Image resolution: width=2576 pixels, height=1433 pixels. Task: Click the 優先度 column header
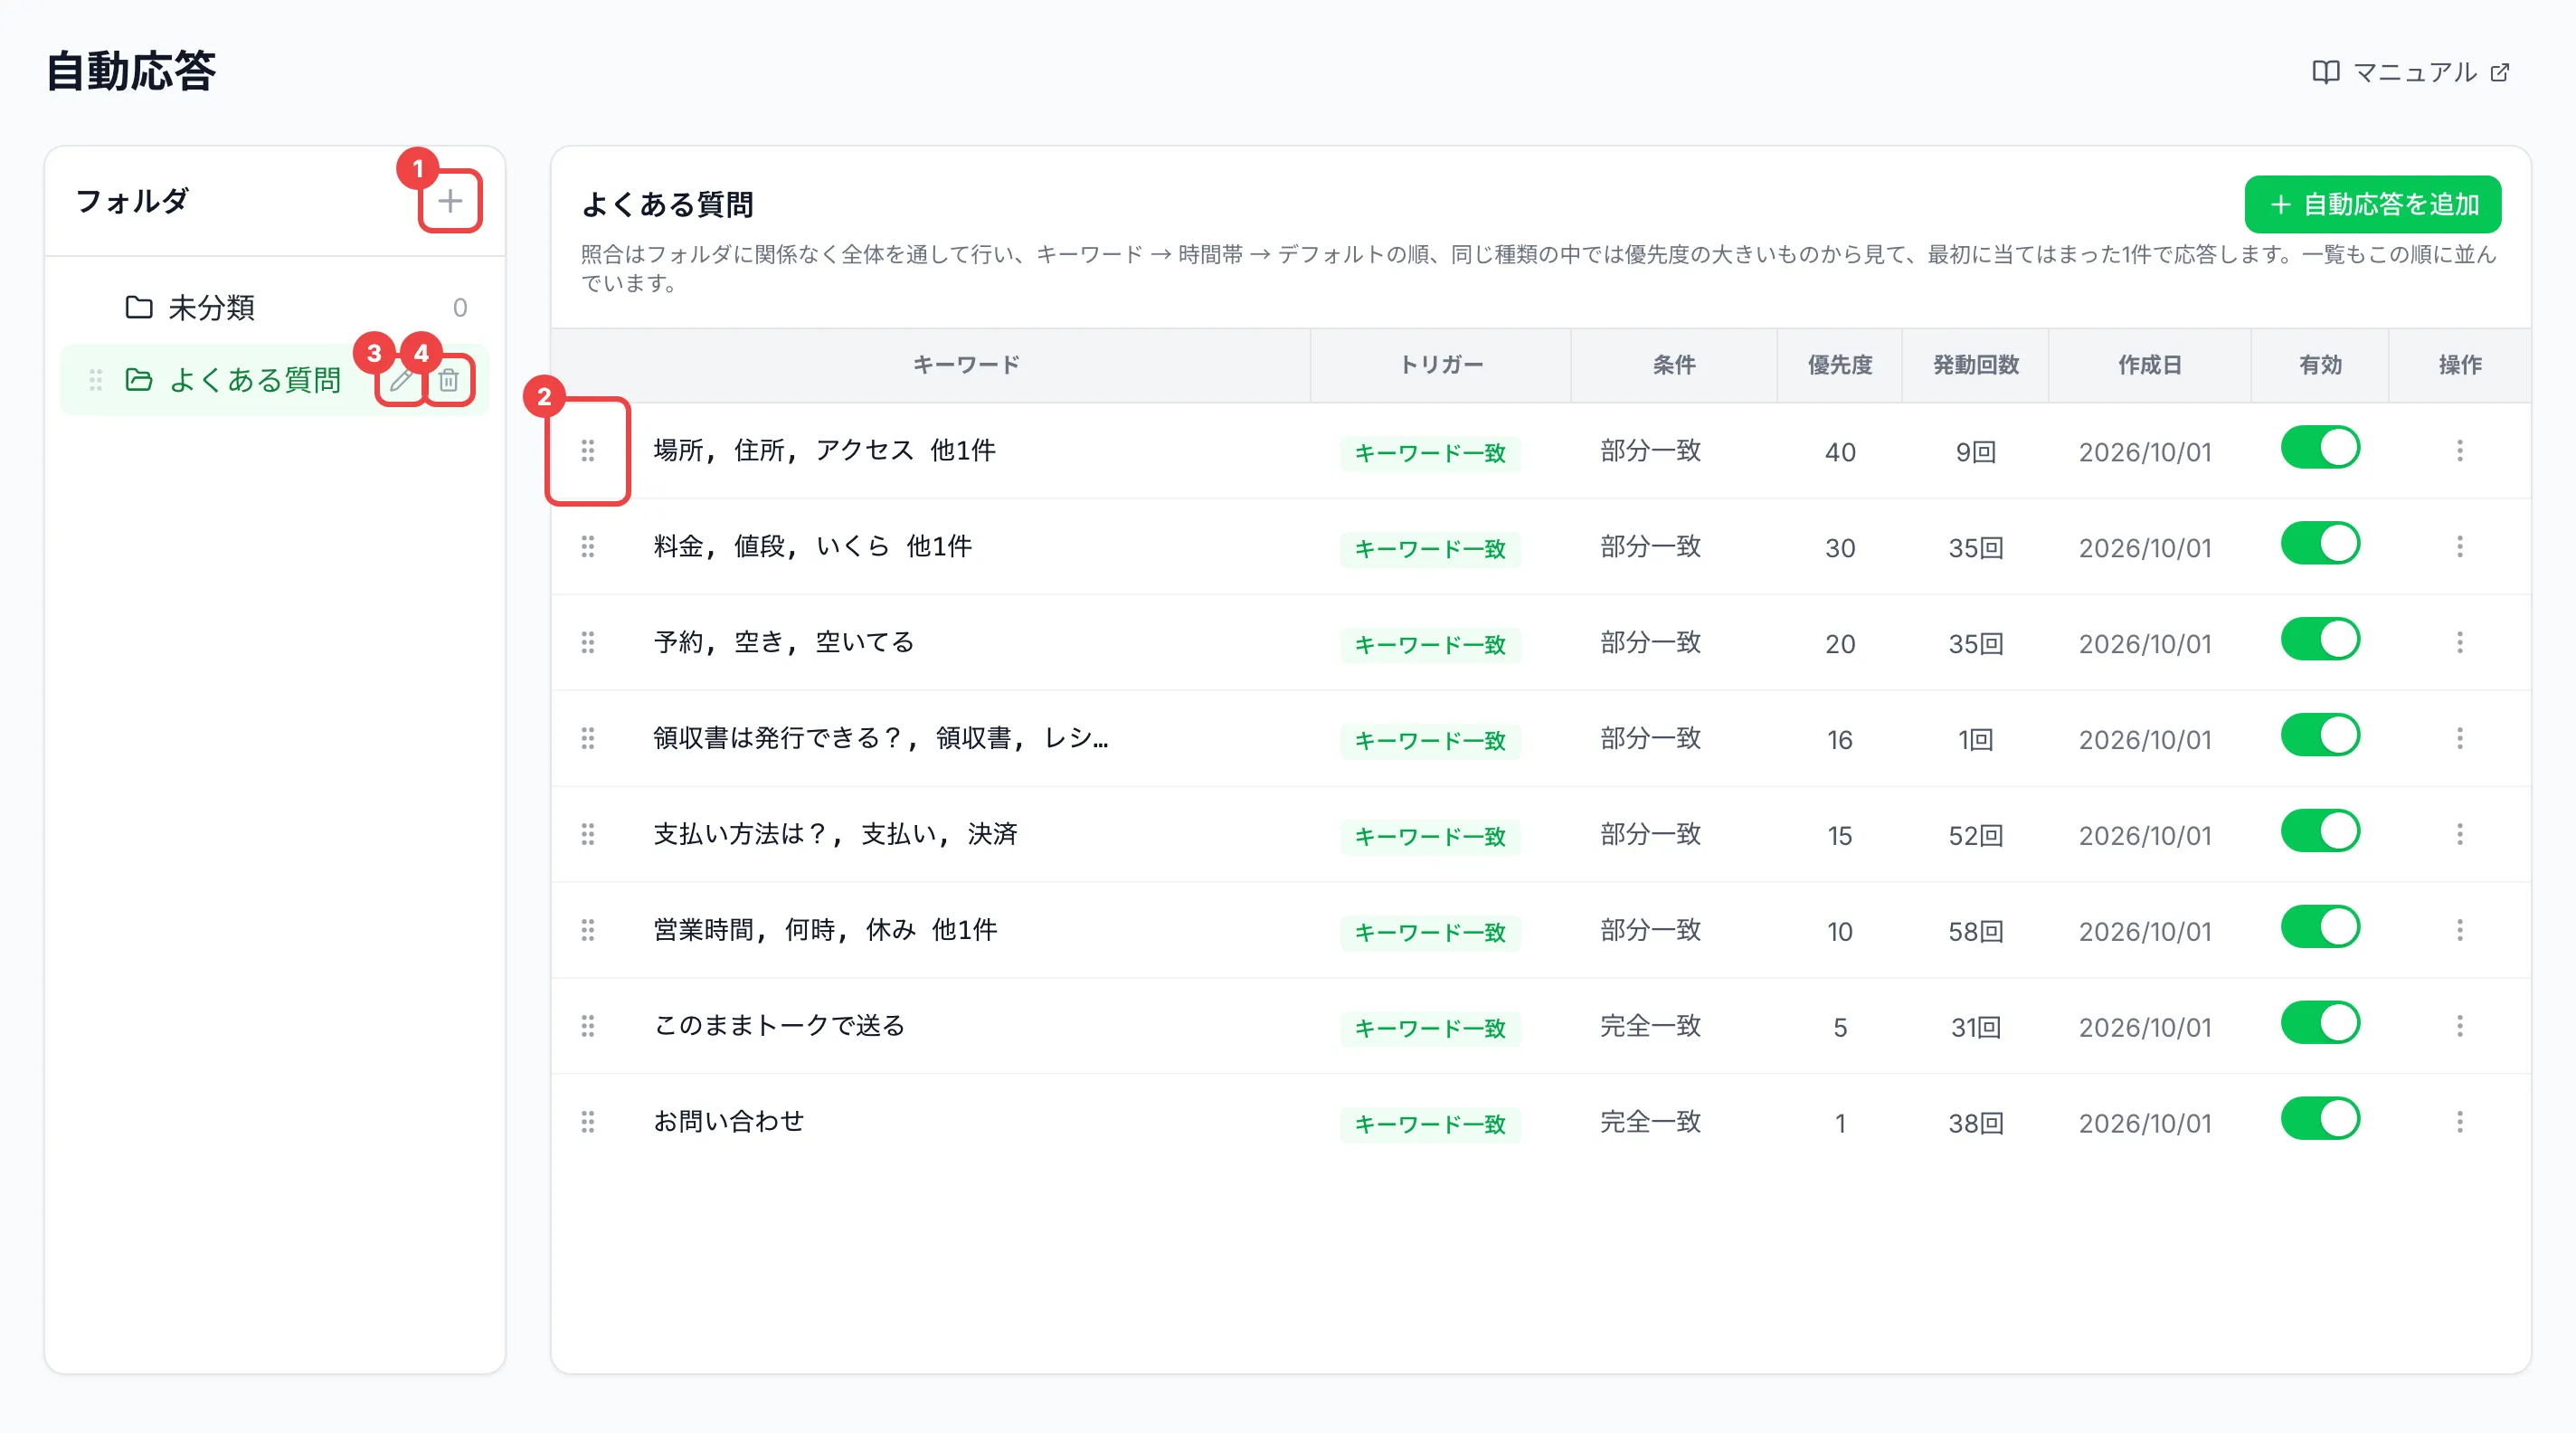click(x=1840, y=365)
